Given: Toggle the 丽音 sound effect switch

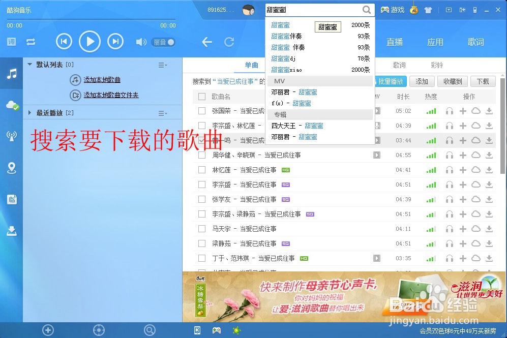Looking at the screenshot, I should 163,42.
